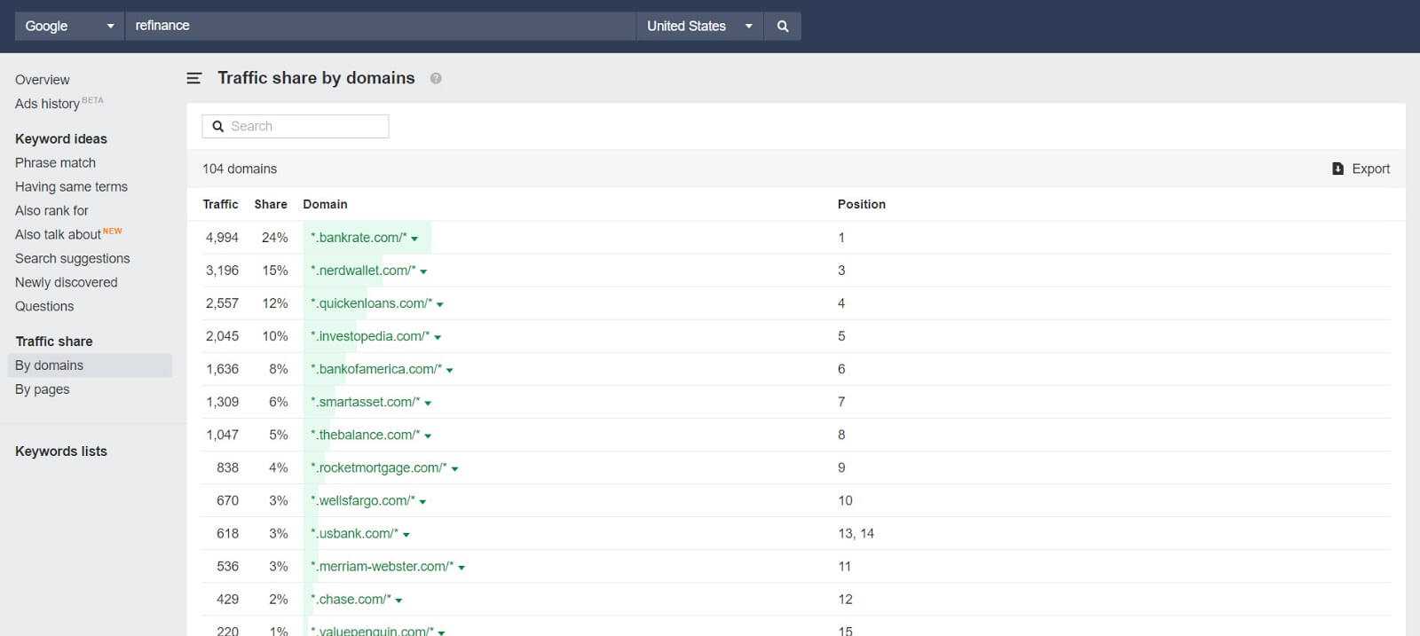
Task: Expand the merriam-webster.com domain arrow
Action: [x=461, y=567]
